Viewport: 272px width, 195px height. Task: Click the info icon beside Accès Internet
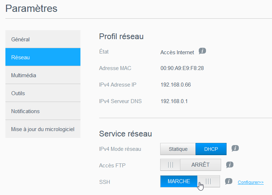pos(202,51)
